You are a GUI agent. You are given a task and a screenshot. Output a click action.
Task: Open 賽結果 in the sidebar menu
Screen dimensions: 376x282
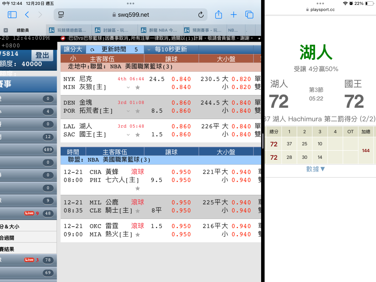[28, 249]
